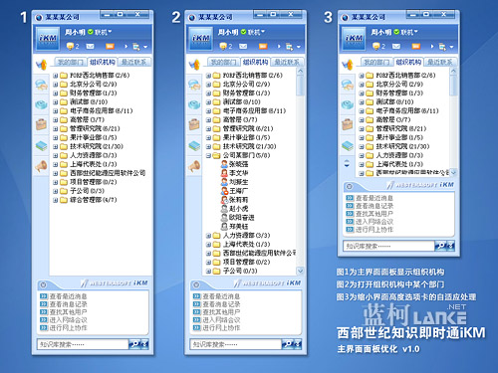Click the chat bubbles sidebar icon in window 1
The height and width of the screenshot is (373, 498).
41,85
